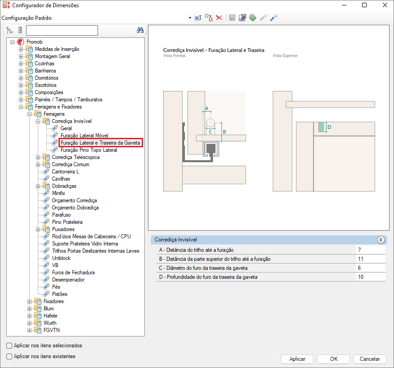Click value 10 for depth D
Image resolution: width=394 pixels, height=368 pixels.
coord(371,277)
